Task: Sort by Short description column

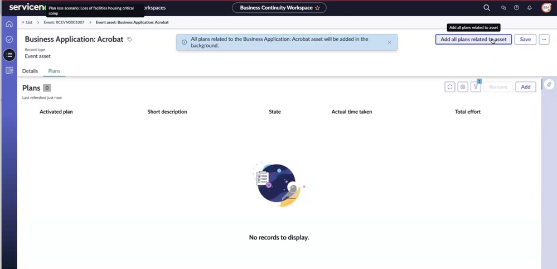Action: click(x=167, y=112)
